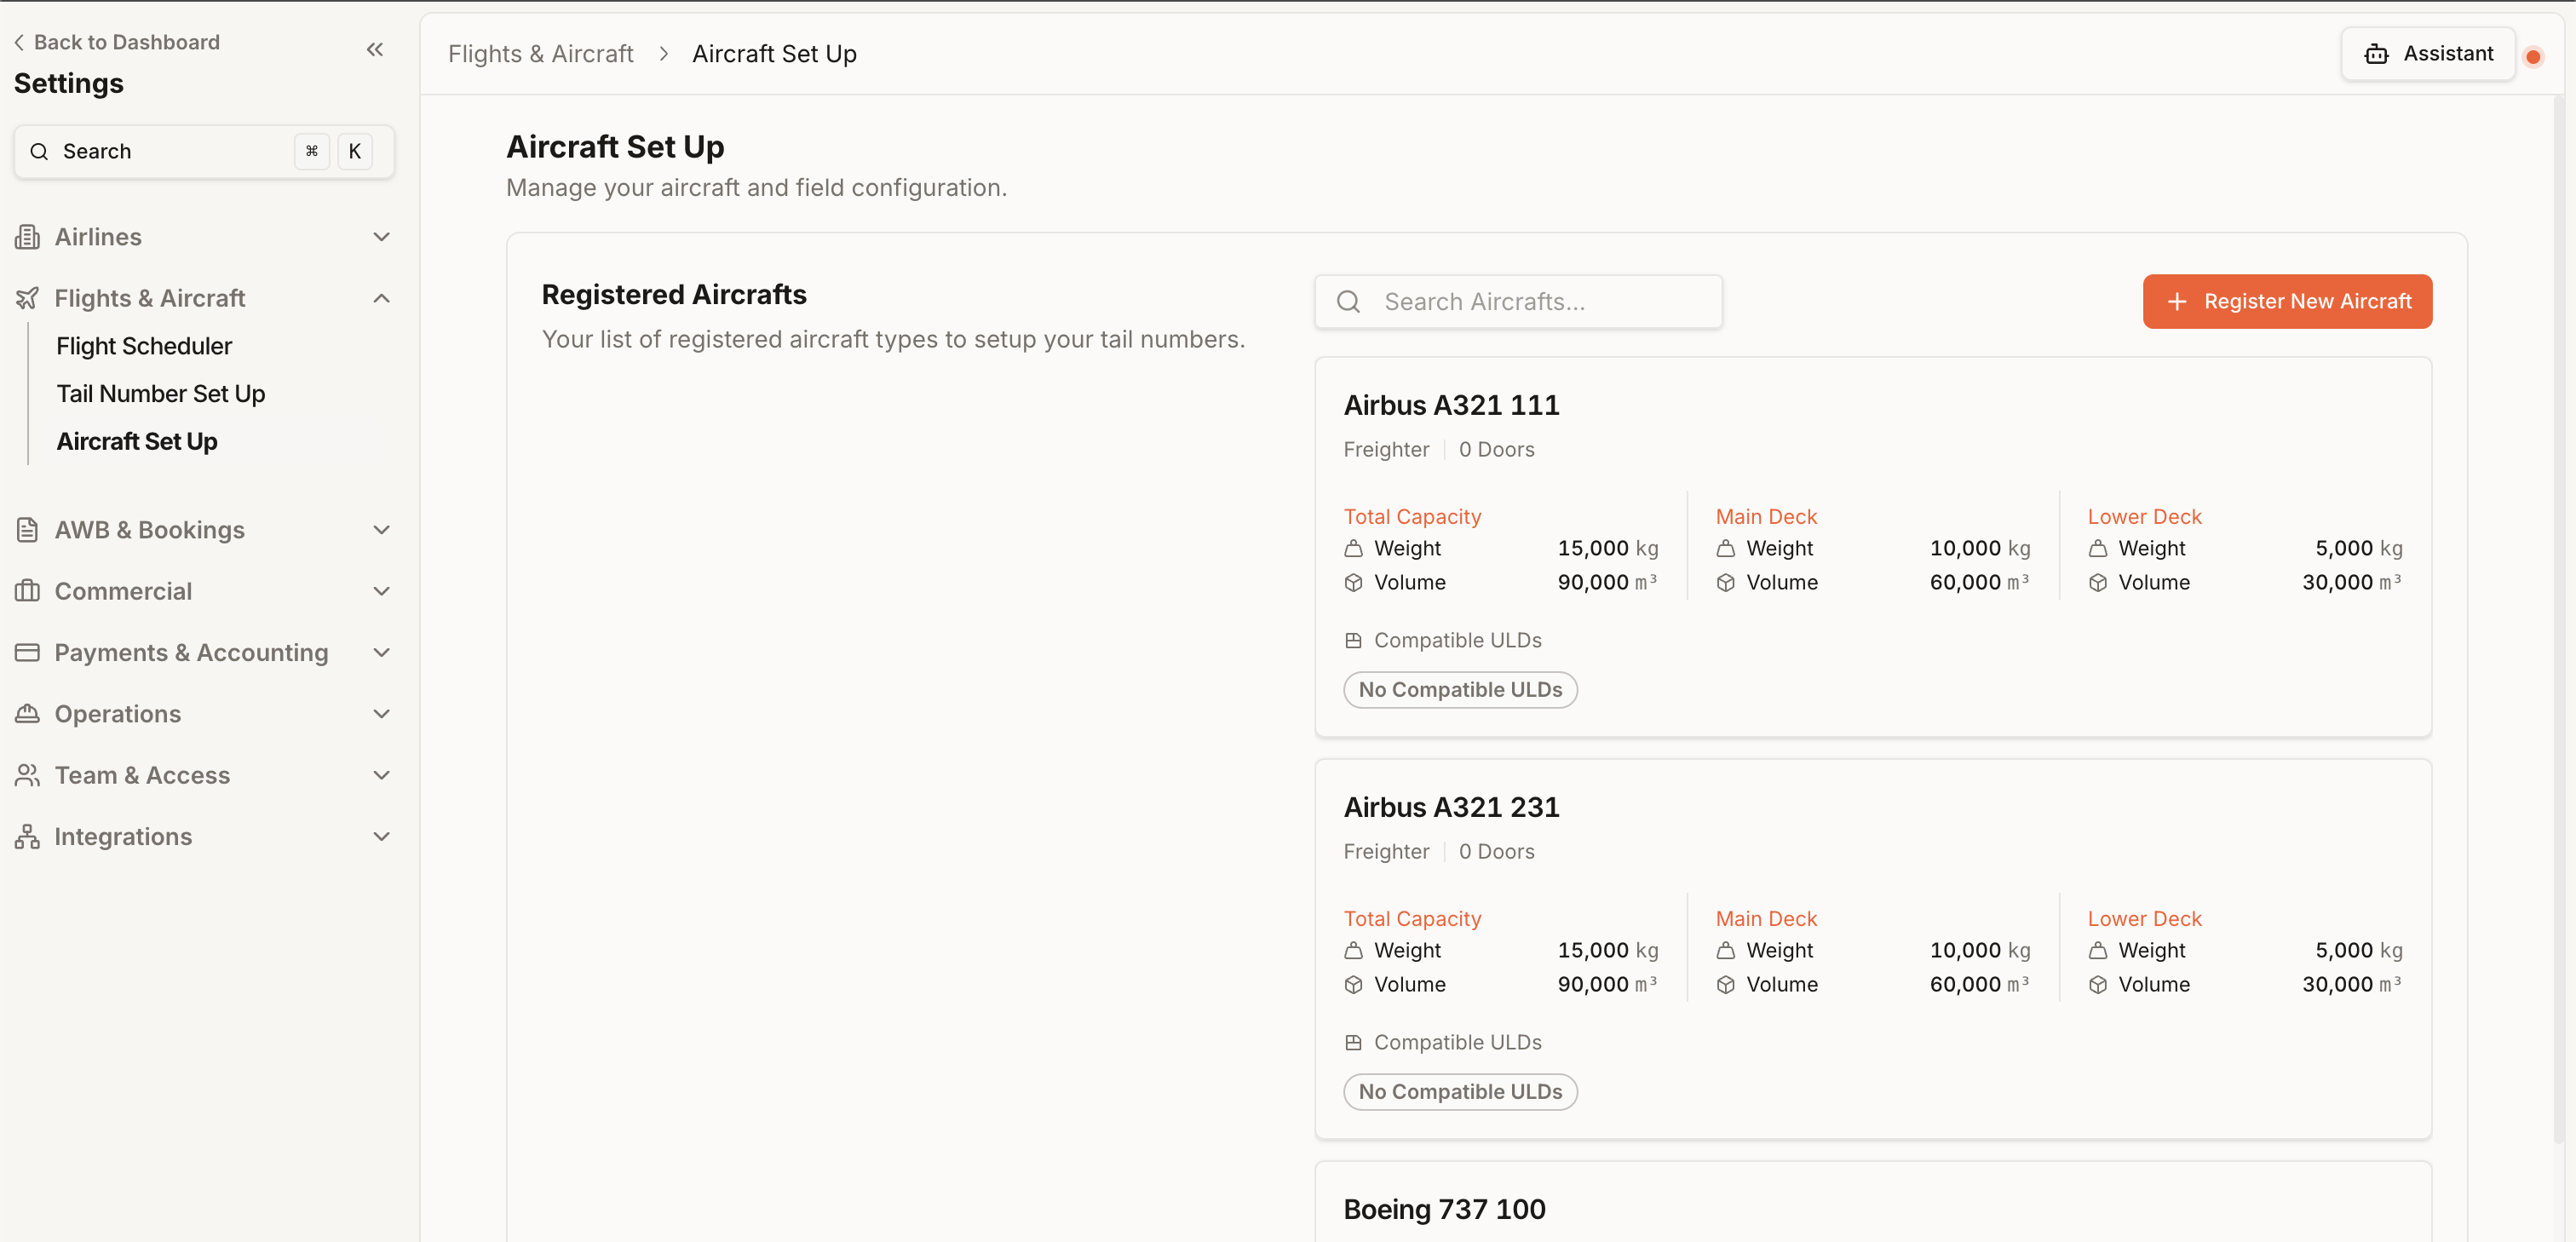Image resolution: width=2576 pixels, height=1242 pixels.
Task: Focus the Search Aircrafts input
Action: coord(1518,302)
